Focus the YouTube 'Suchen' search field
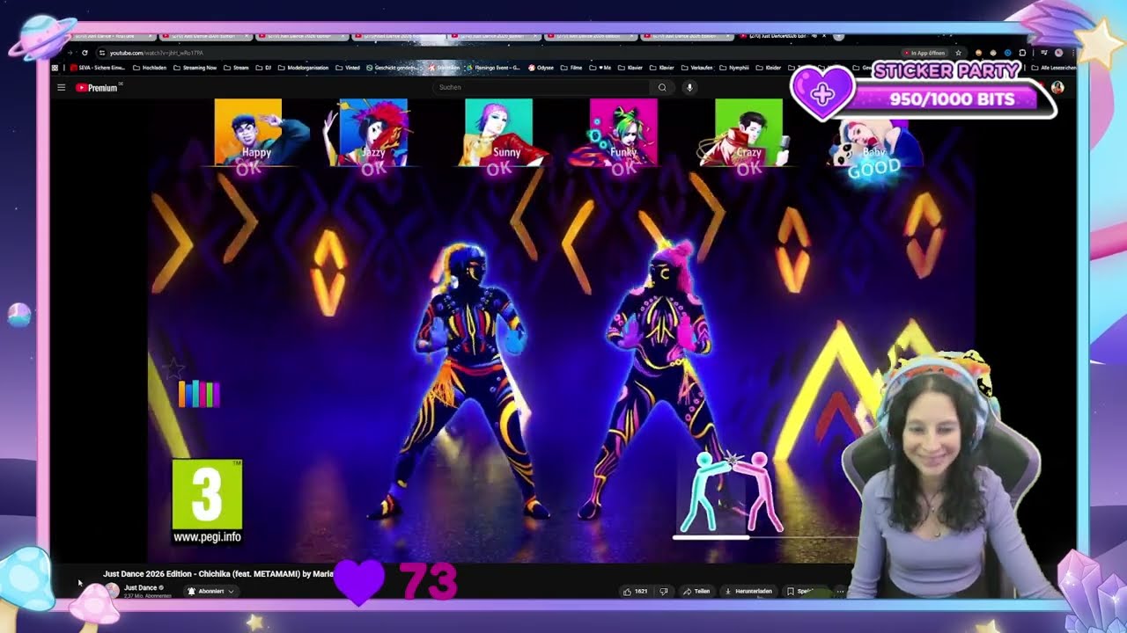This screenshot has width=1127, height=633. tap(541, 87)
